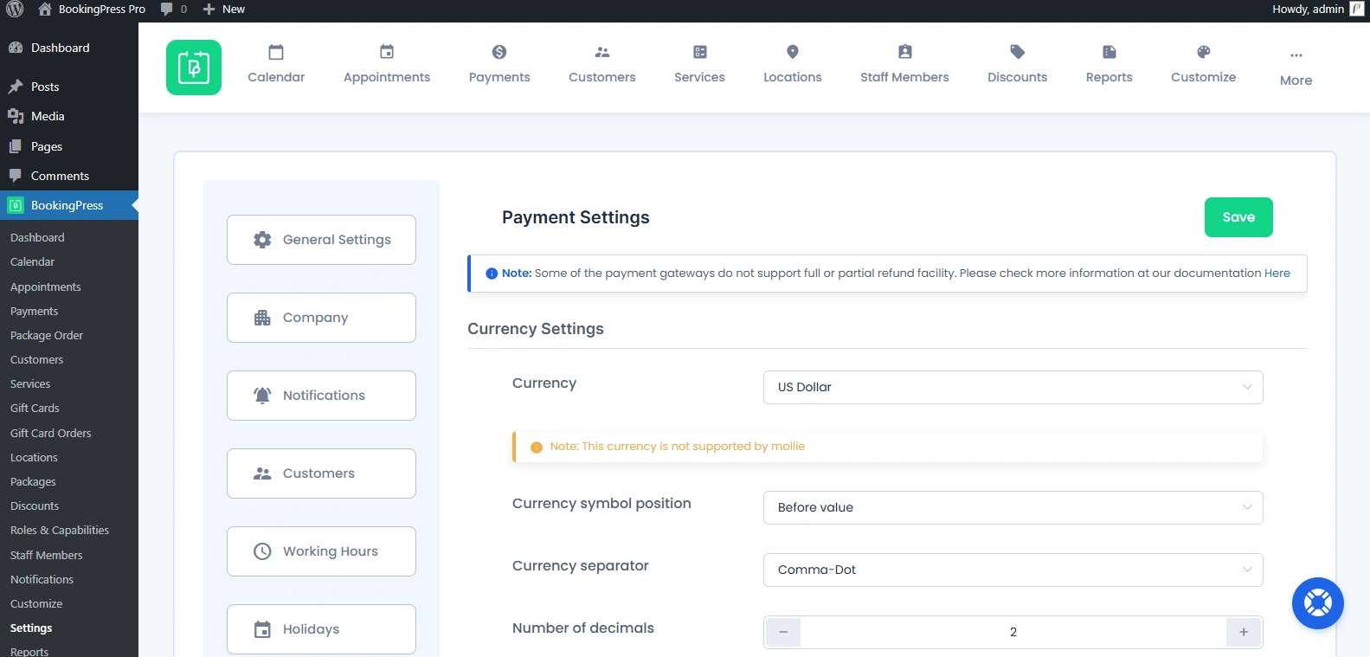Open Appointments submenu item in the sidebar
Screen dimensions: 1370x657
pos(45,287)
